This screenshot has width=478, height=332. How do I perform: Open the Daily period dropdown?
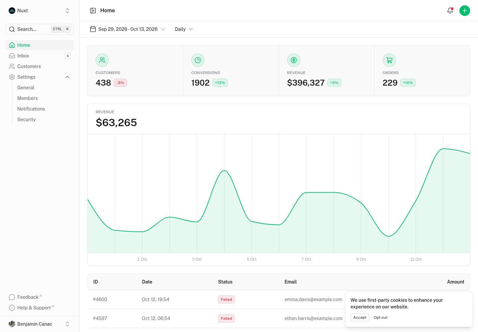184,29
